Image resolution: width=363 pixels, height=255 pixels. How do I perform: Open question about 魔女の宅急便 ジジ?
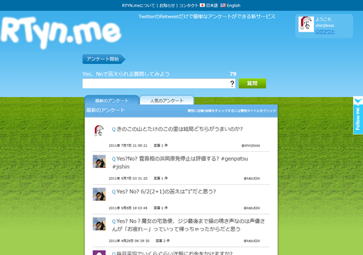(189, 225)
